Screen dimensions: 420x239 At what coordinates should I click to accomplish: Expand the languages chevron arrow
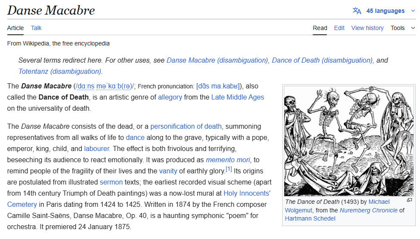(x=413, y=11)
